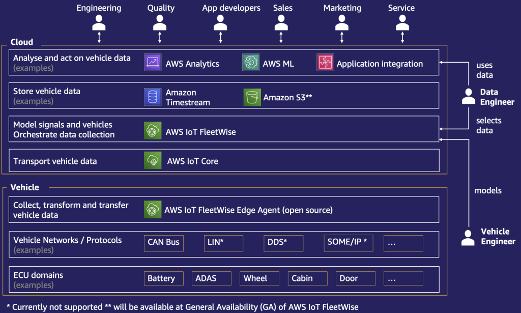Open the Battery ECU domain box
The image size is (521, 313).
click(163, 278)
